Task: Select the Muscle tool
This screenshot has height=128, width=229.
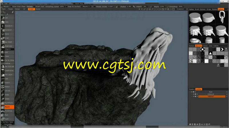Action: (x=7, y=107)
